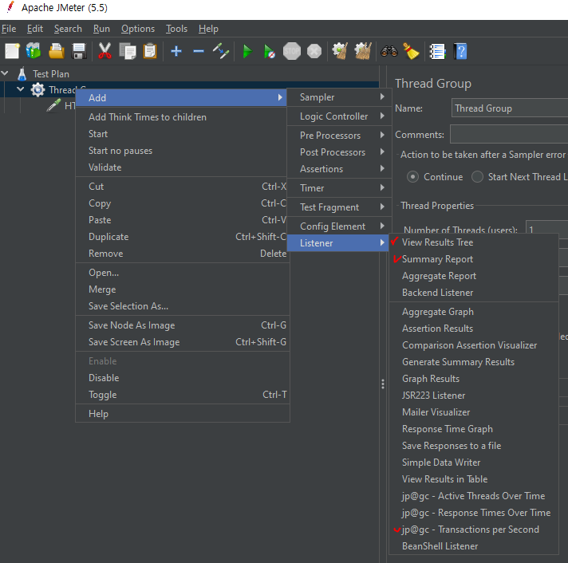568x563 pixels.
Task: Click the Clear All results icon
Action: [x=363, y=51]
